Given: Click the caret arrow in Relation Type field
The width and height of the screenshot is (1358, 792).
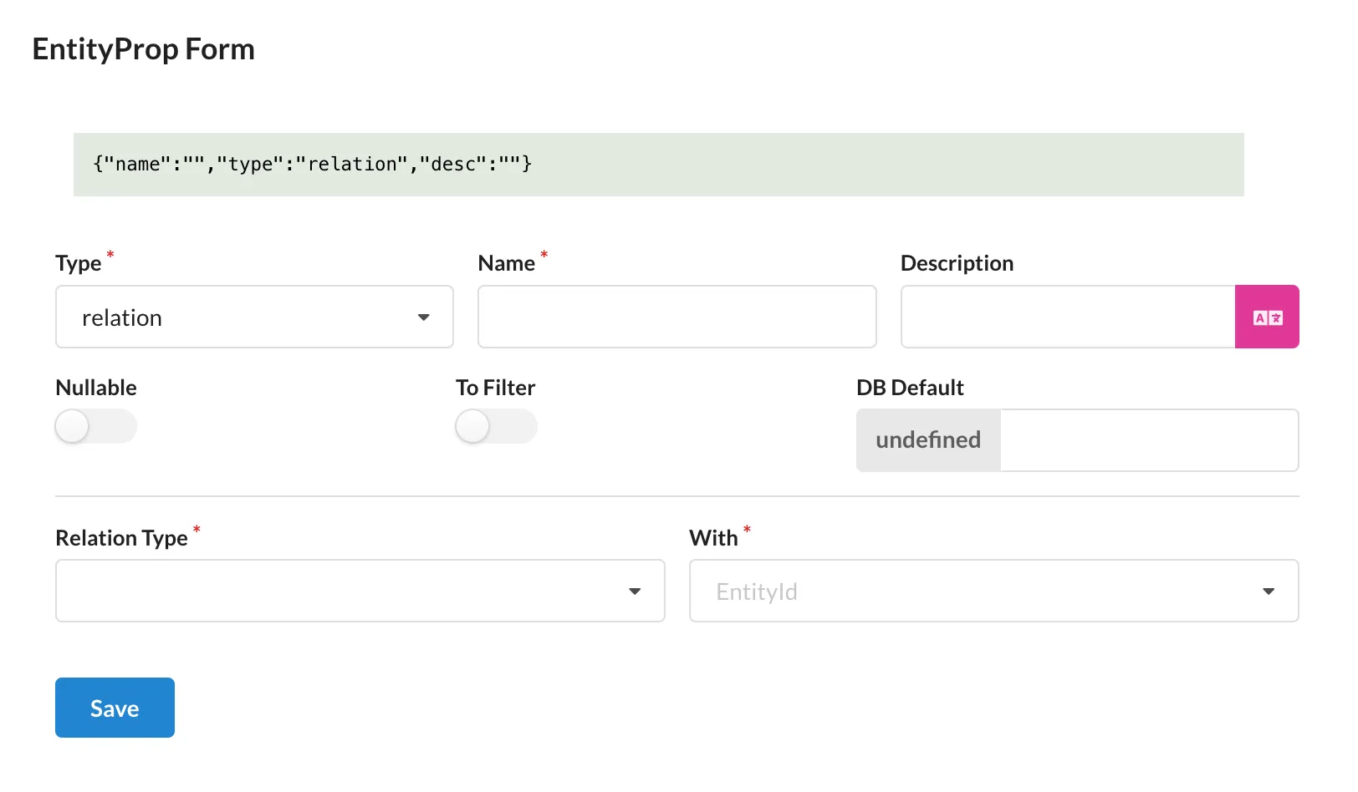Looking at the screenshot, I should (635, 591).
